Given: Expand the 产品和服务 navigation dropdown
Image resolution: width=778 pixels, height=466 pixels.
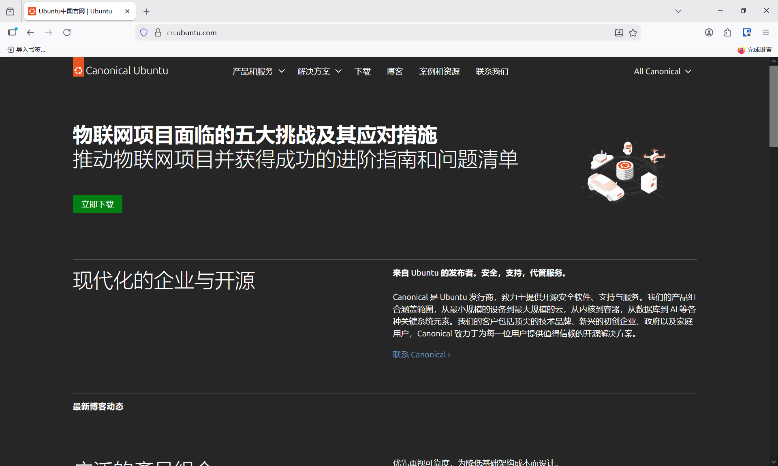Looking at the screenshot, I should 259,71.
